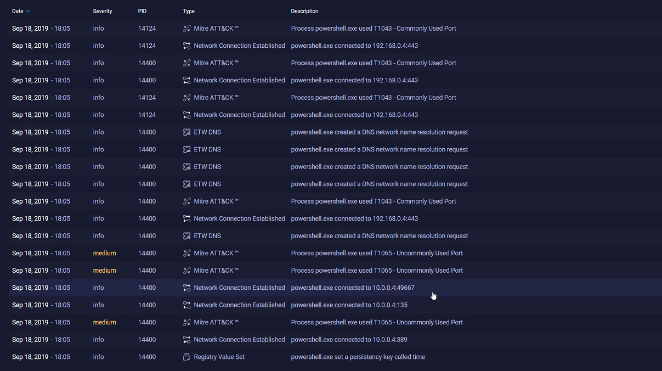Click the Registry Value Set icon
Image resolution: width=662 pixels, height=371 pixels.
(x=186, y=357)
